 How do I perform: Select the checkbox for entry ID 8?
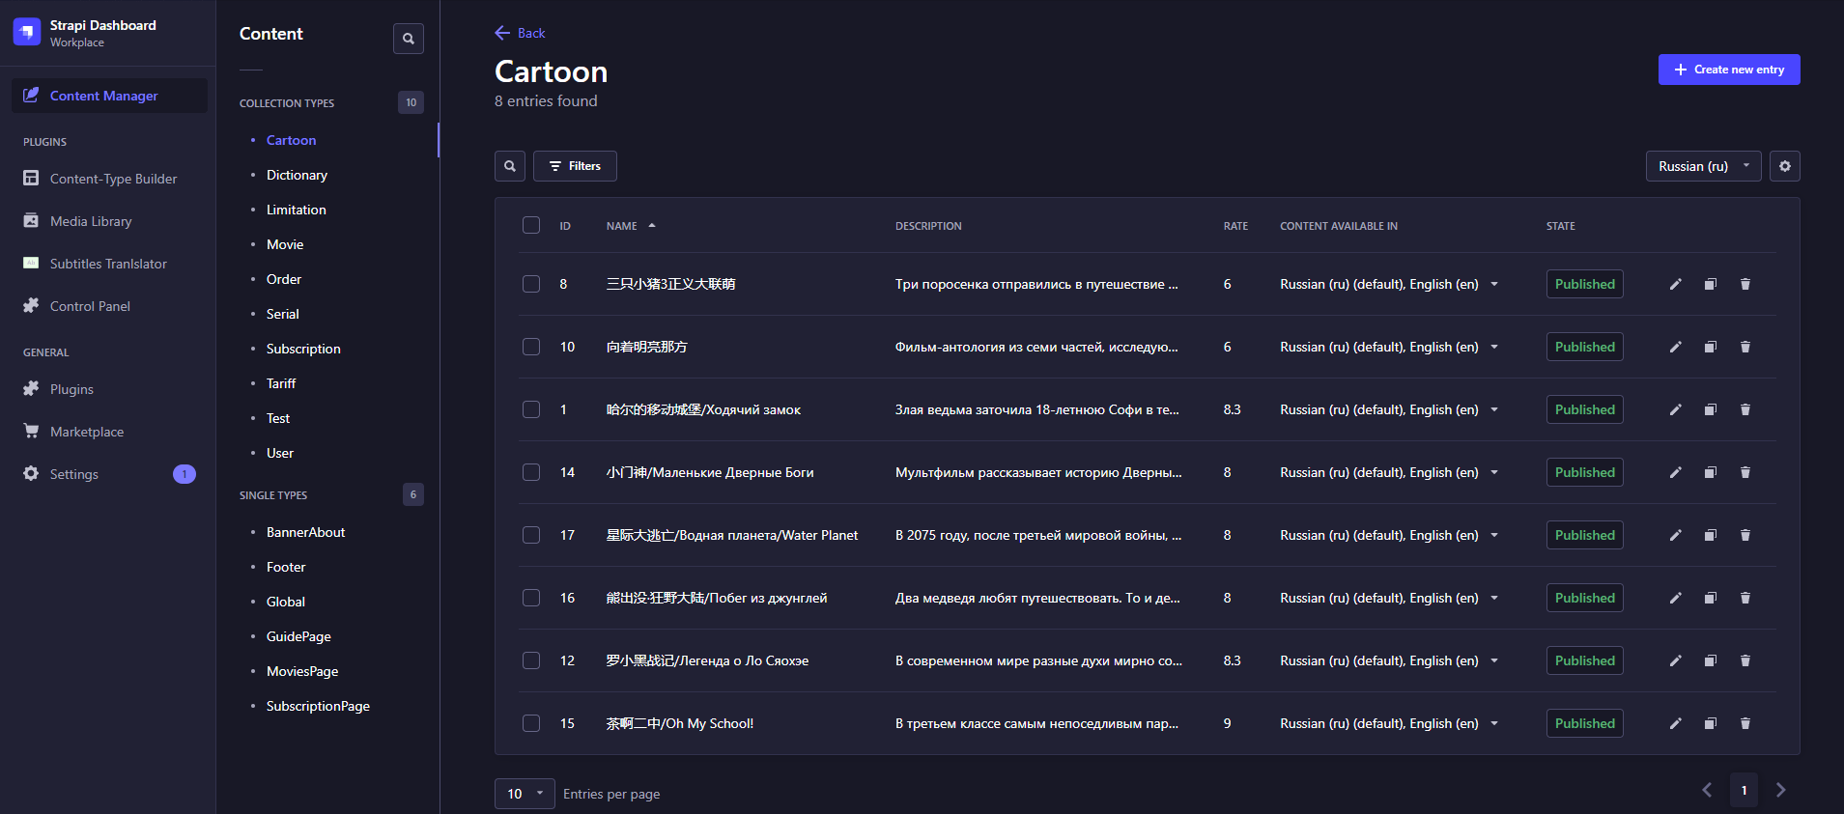[x=531, y=284]
